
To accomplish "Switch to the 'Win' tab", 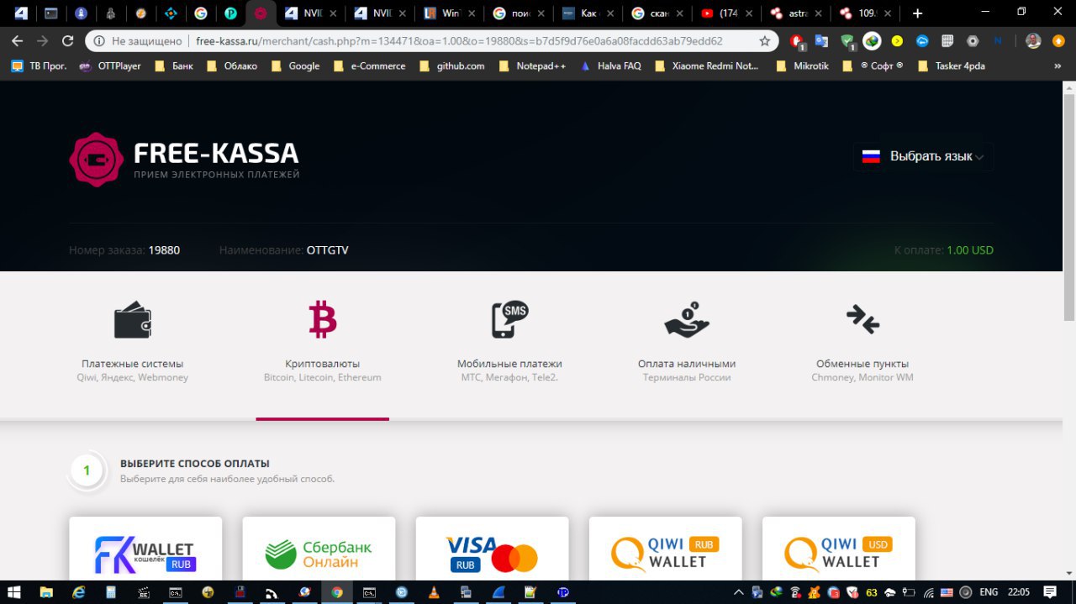I will 450,13.
